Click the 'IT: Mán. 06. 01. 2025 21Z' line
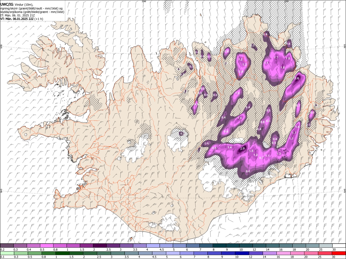This screenshot has height=259, width=346. (18, 15)
